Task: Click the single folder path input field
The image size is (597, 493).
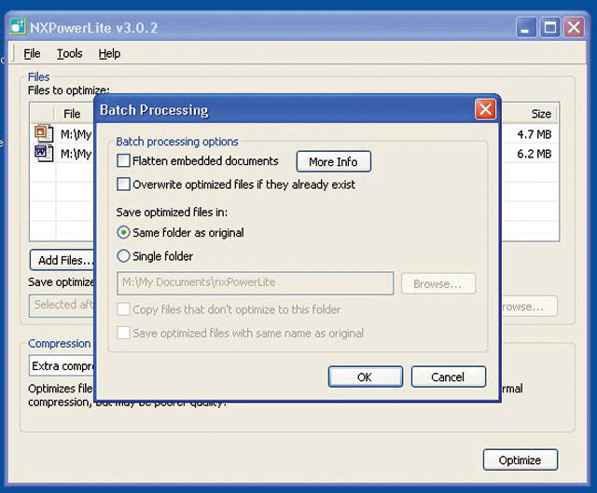Action: click(x=255, y=282)
